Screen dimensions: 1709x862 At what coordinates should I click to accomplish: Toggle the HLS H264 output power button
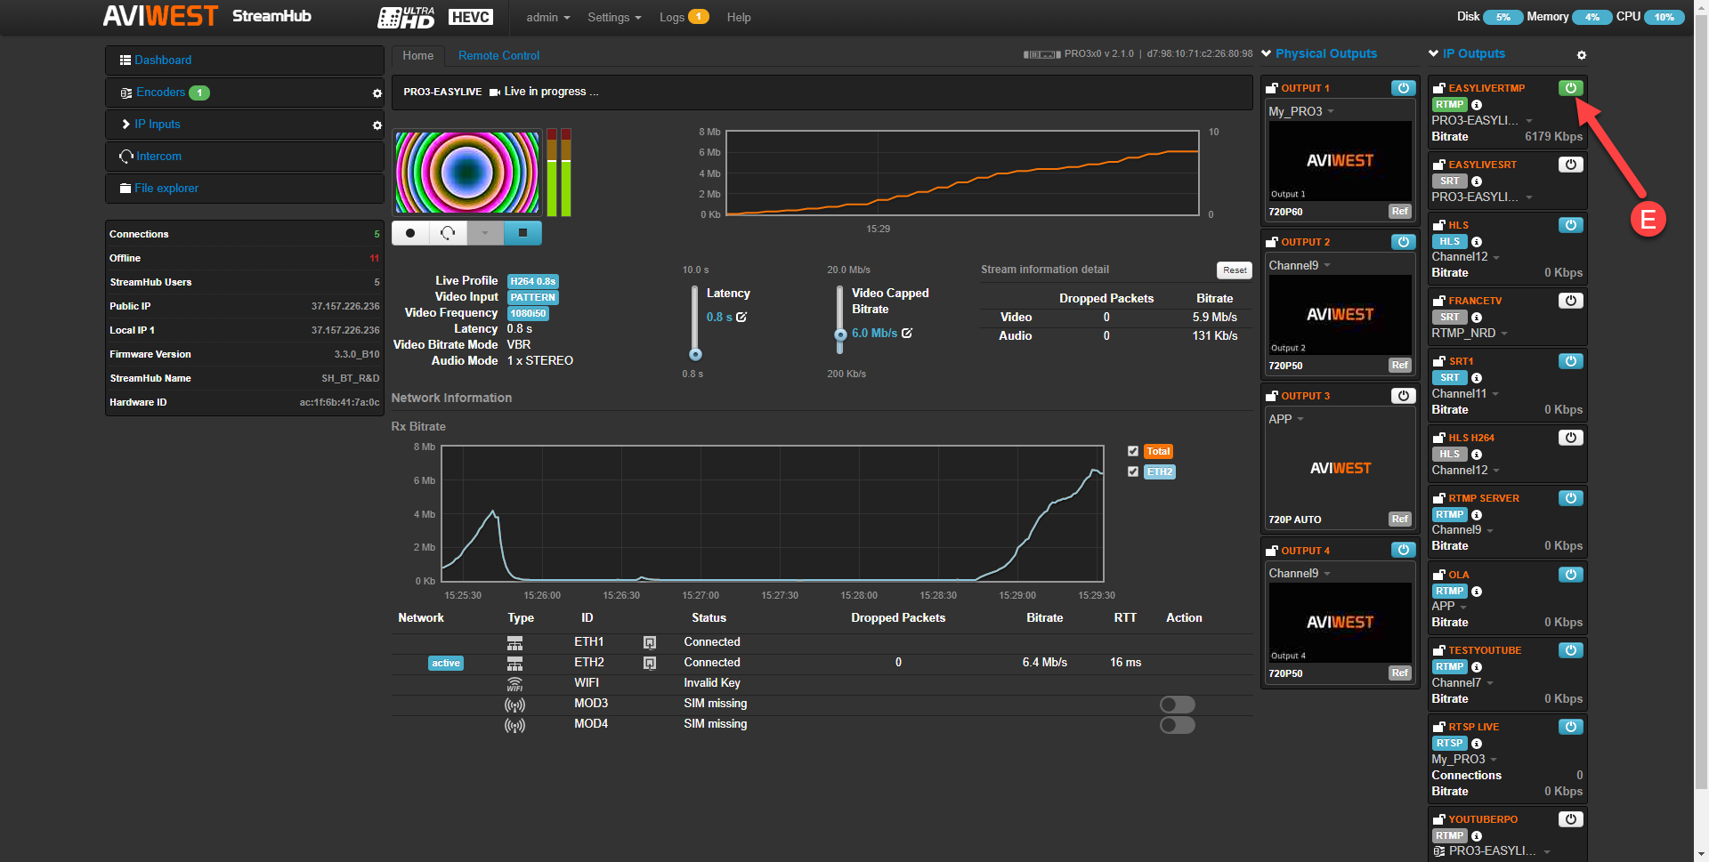coord(1571,438)
